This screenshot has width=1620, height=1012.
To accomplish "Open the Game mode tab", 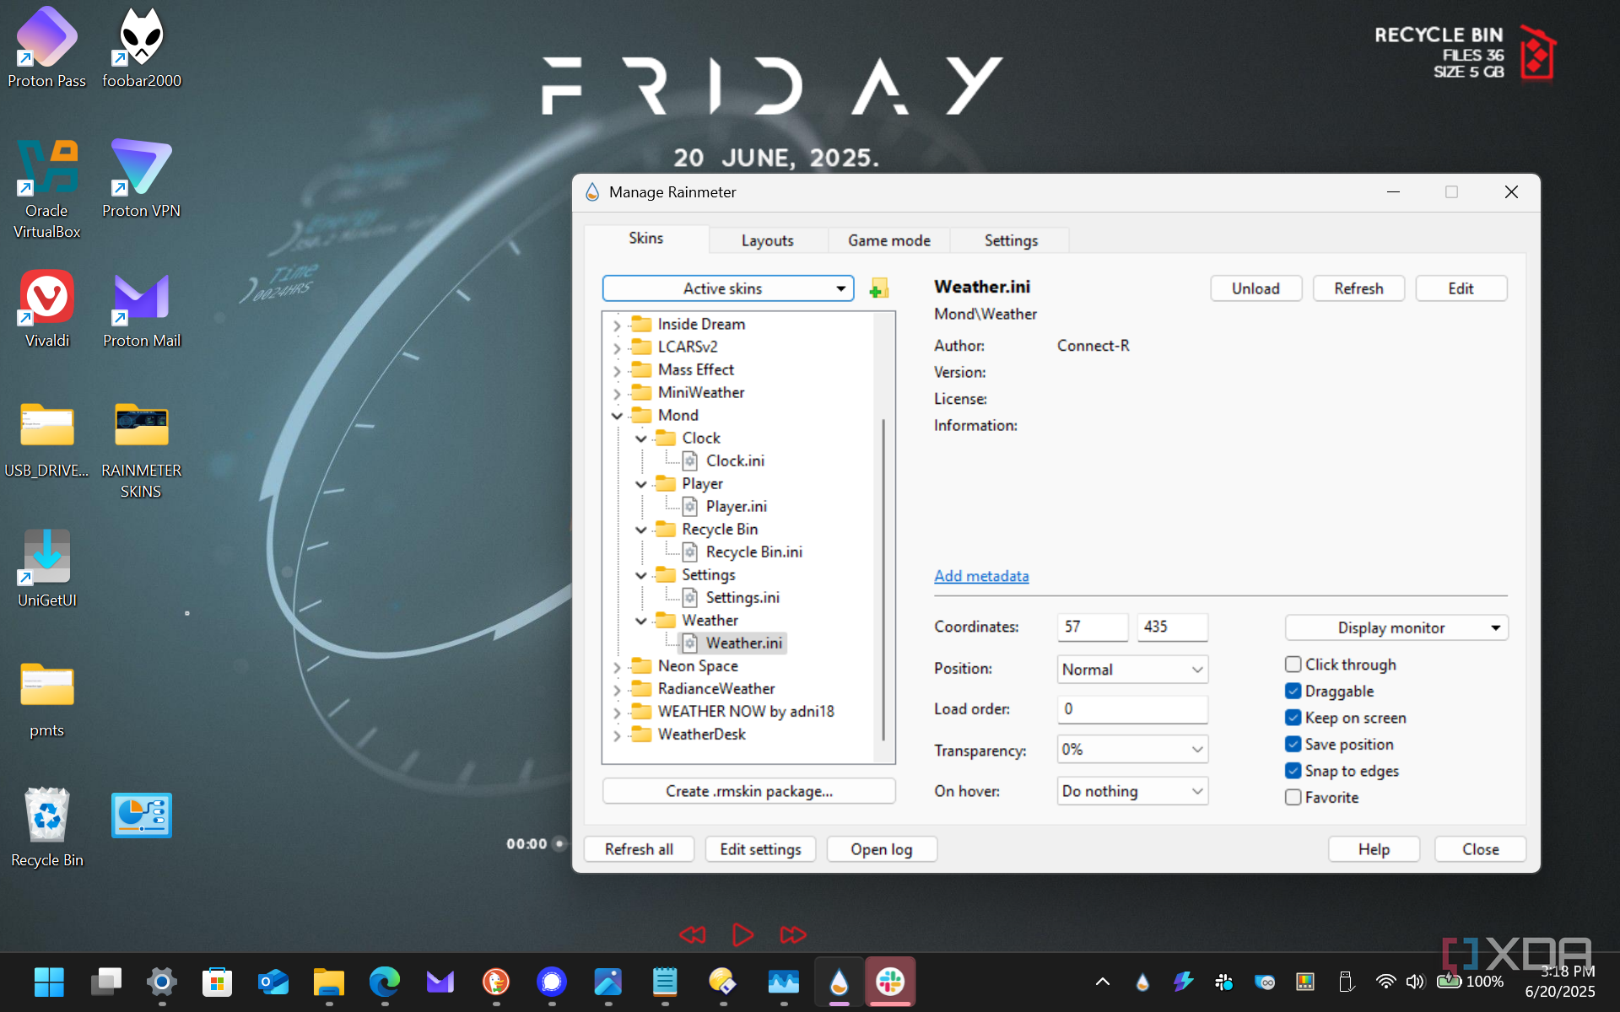I will [x=888, y=240].
